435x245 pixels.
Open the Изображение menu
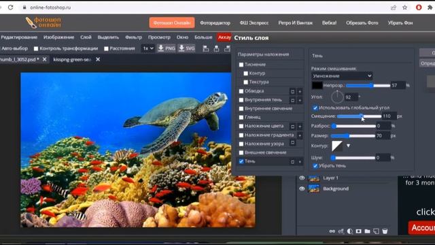[x=59, y=37]
